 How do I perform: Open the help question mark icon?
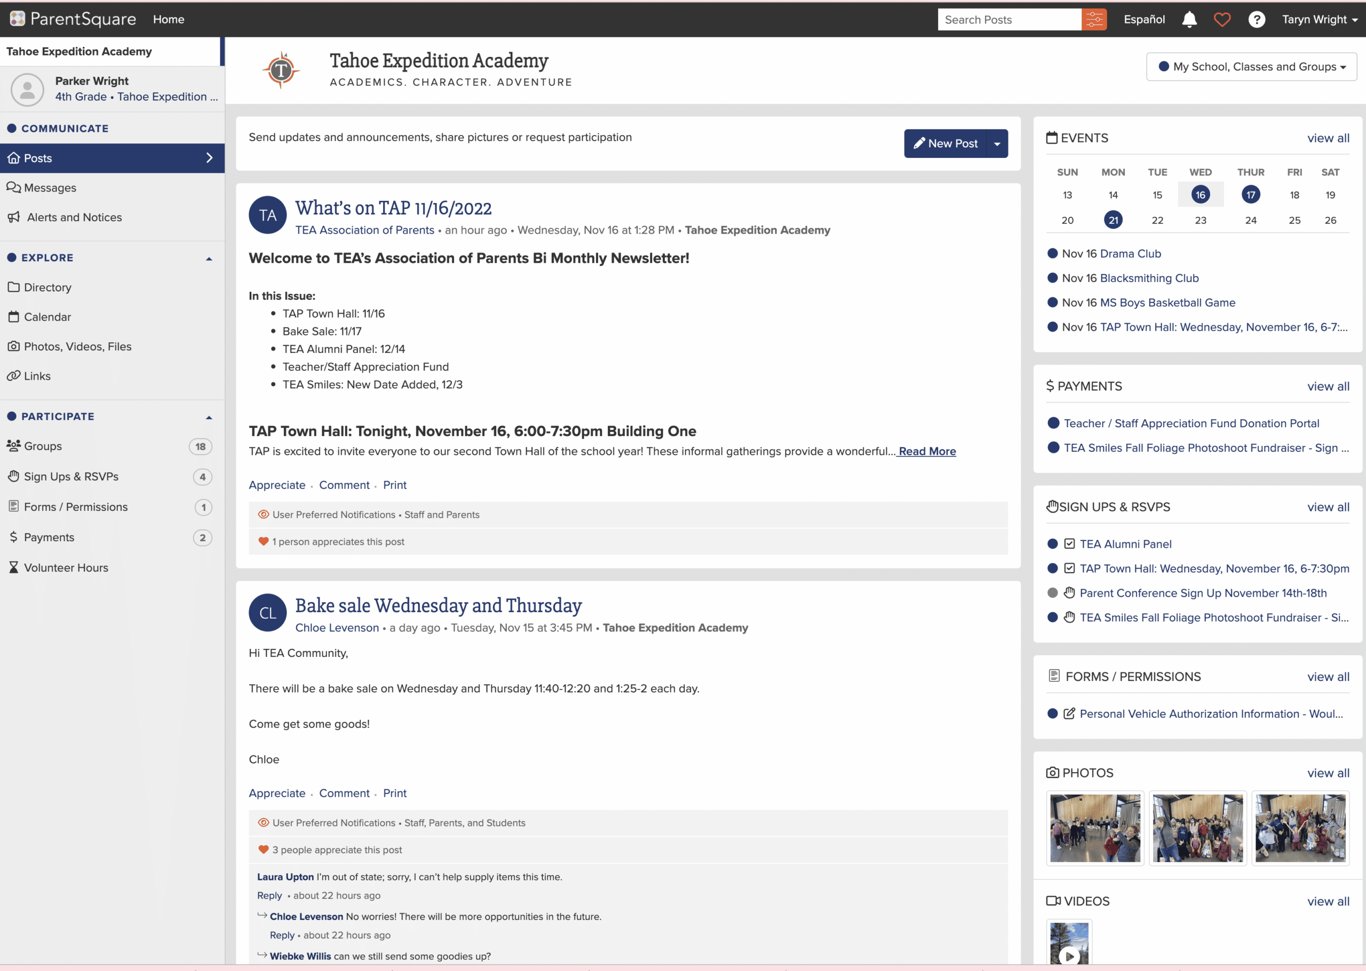(x=1257, y=19)
